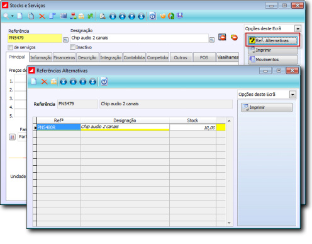Click the small chart icon left of the Par field
Image resolution: width=312 pixels, height=244 pixels.
(x=13, y=137)
